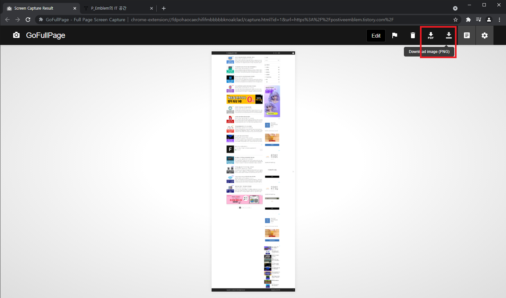Open the media controls icon

tap(478, 20)
